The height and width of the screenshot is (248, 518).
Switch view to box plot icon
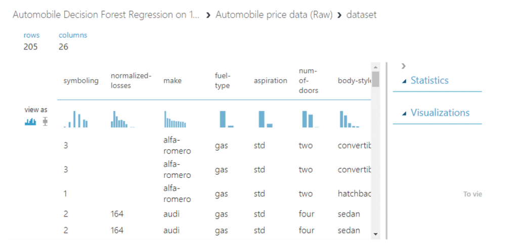(45, 122)
